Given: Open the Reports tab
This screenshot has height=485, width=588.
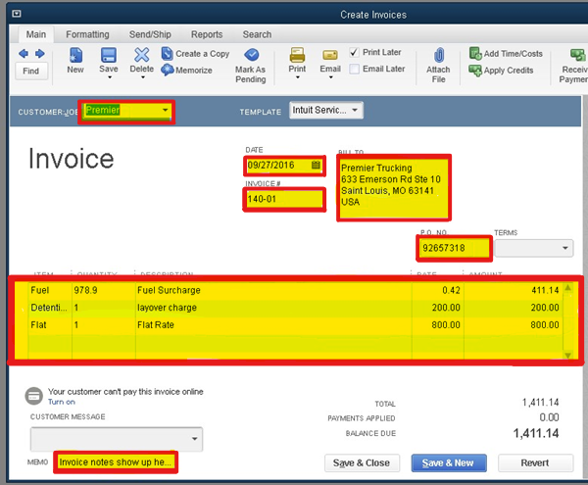Looking at the screenshot, I should [206, 34].
